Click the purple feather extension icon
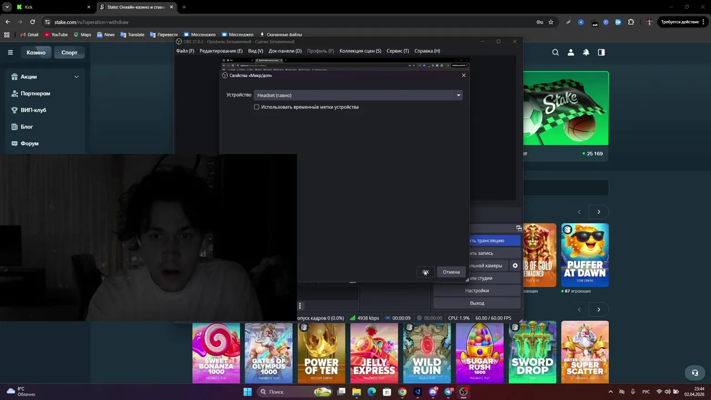The height and width of the screenshot is (400, 711). (568, 22)
